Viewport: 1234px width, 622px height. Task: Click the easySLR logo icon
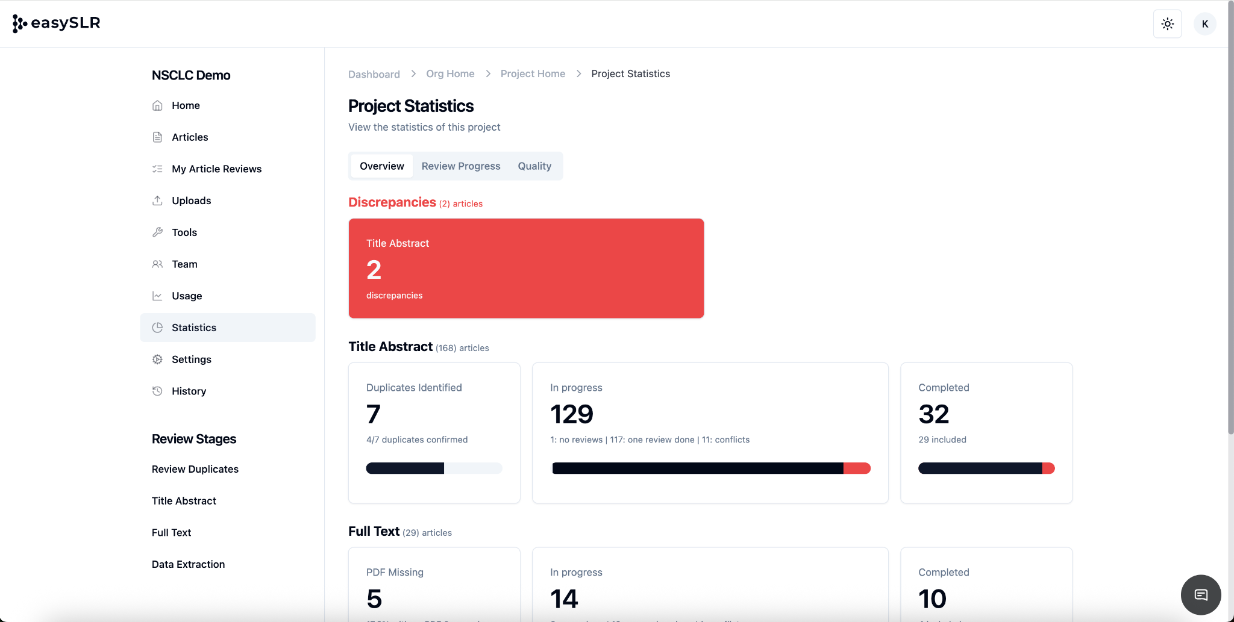coord(19,23)
